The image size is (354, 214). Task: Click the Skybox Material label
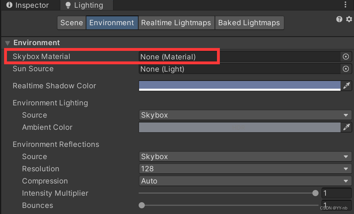[x=42, y=57]
